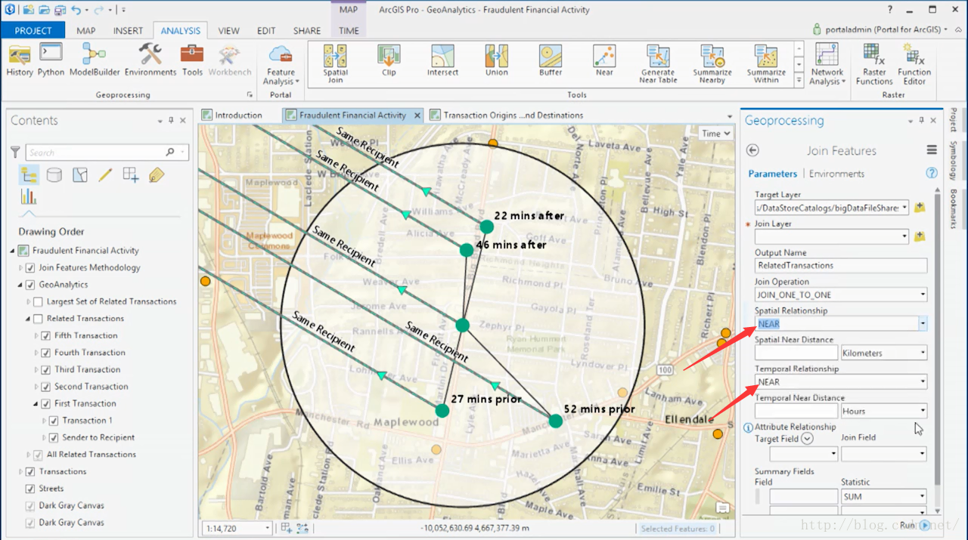The image size is (968, 540).
Task: Enable Largest Set of Related Transactions
Action: tap(38, 301)
